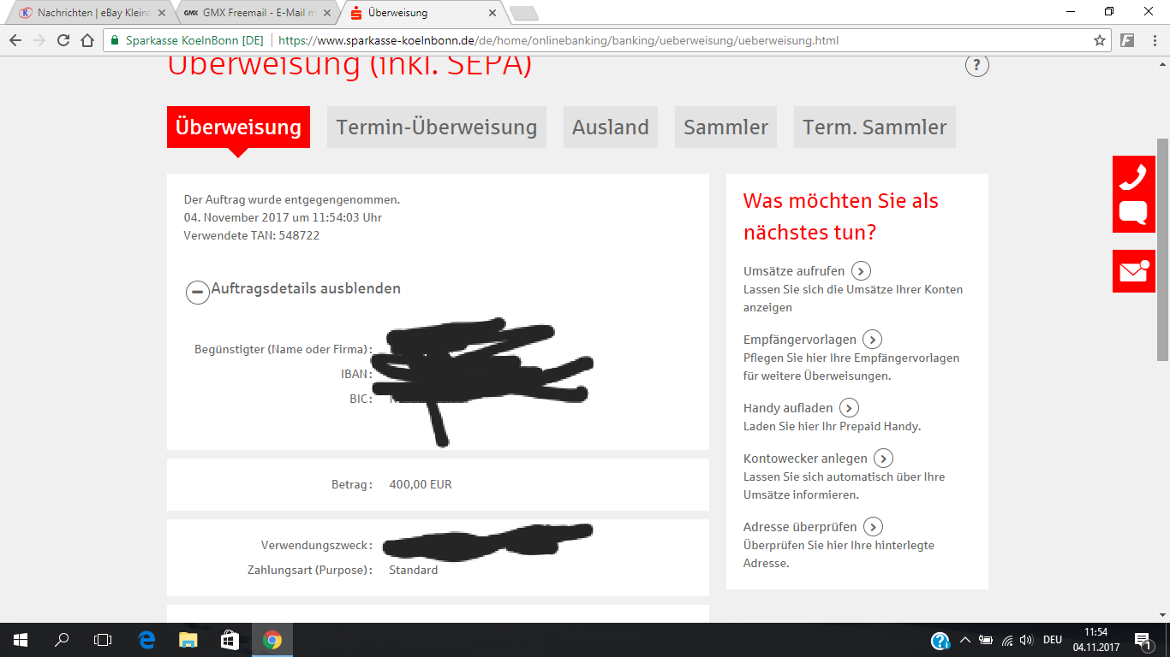The width and height of the screenshot is (1170, 657).
Task: Click the DEU language indicator
Action: tap(1053, 640)
